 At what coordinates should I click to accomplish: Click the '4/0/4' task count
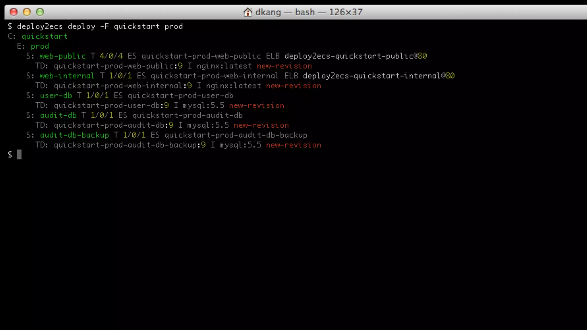pos(111,56)
